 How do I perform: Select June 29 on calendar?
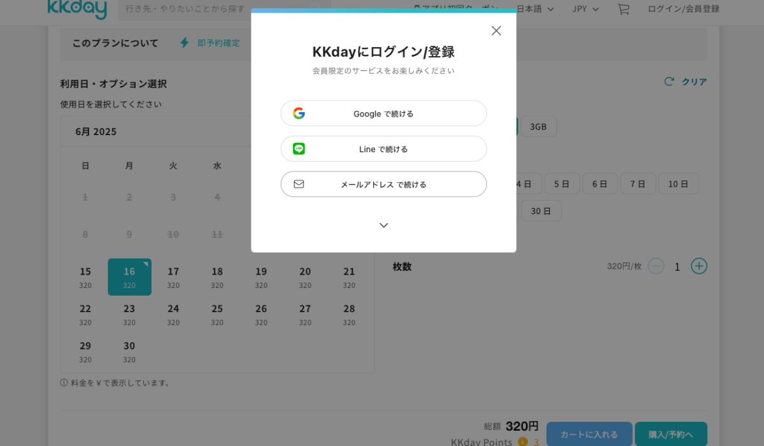(x=85, y=352)
